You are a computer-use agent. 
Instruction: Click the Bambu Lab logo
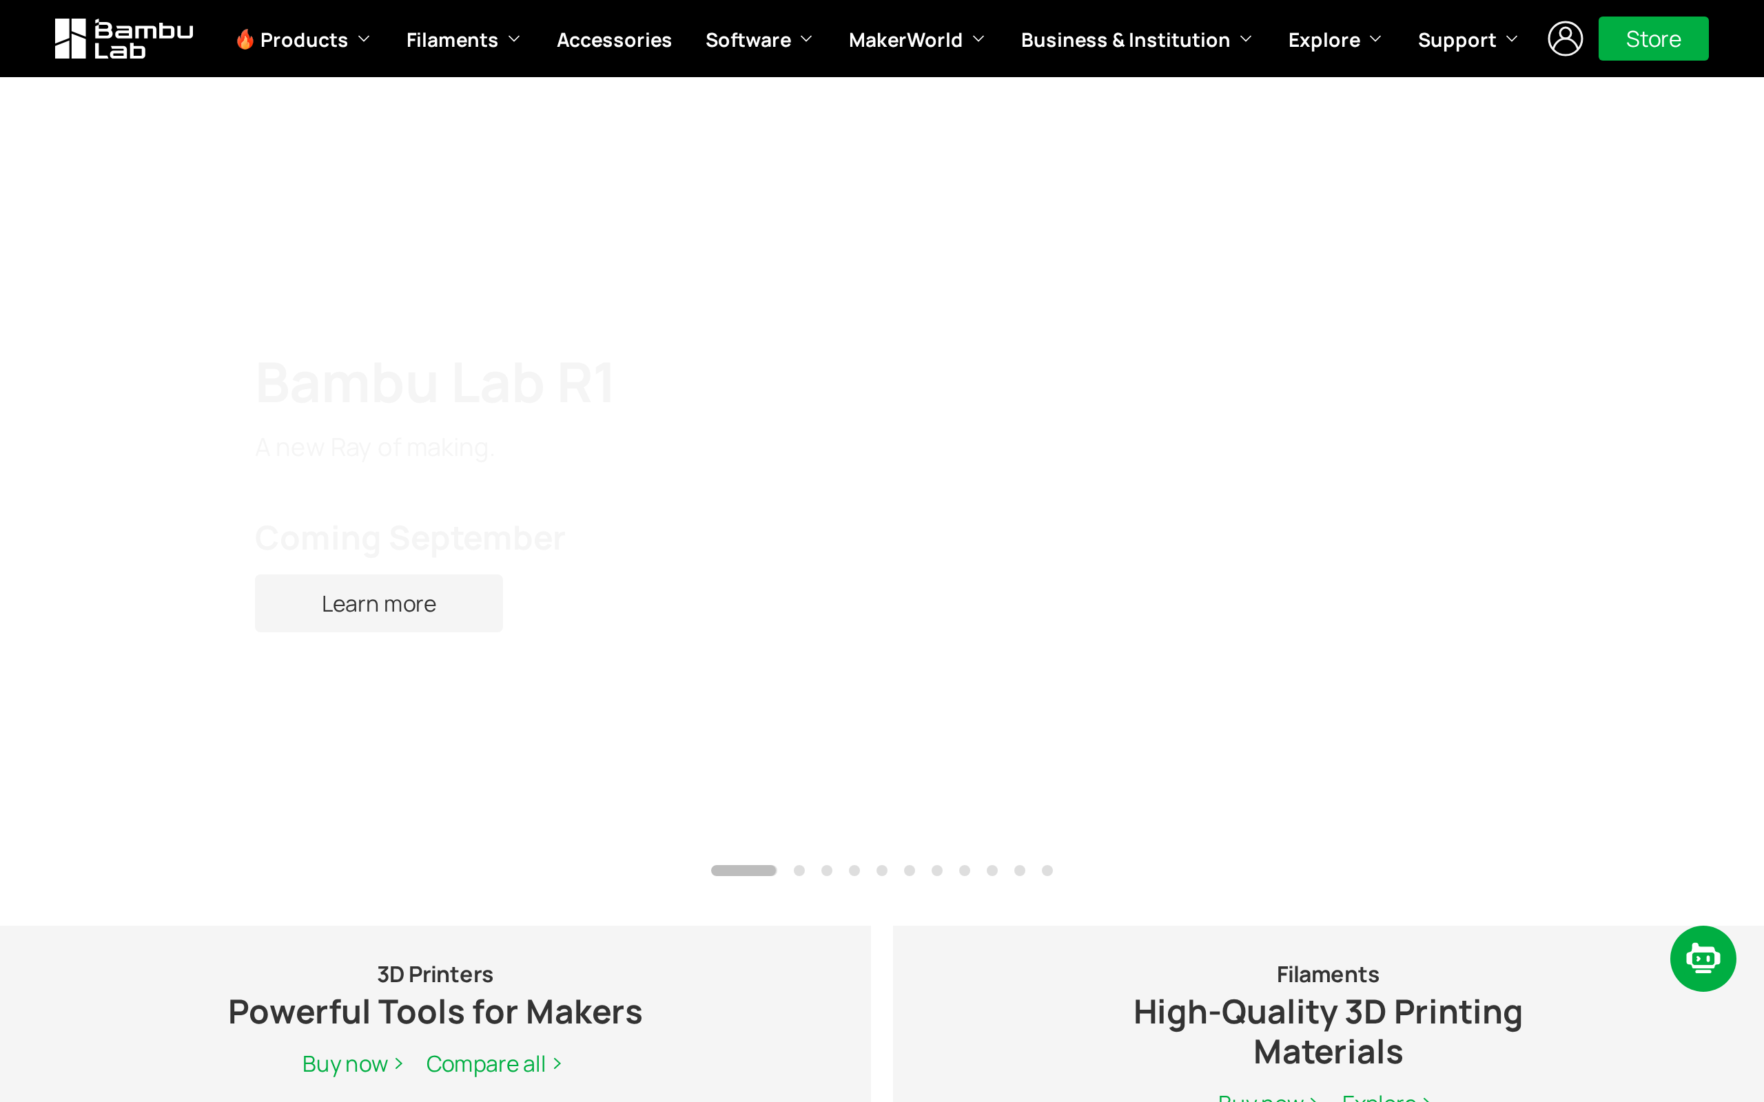[124, 39]
